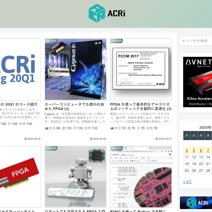212x212 pixels.
Task: Go to previous month « 4月
Action: 187,182
